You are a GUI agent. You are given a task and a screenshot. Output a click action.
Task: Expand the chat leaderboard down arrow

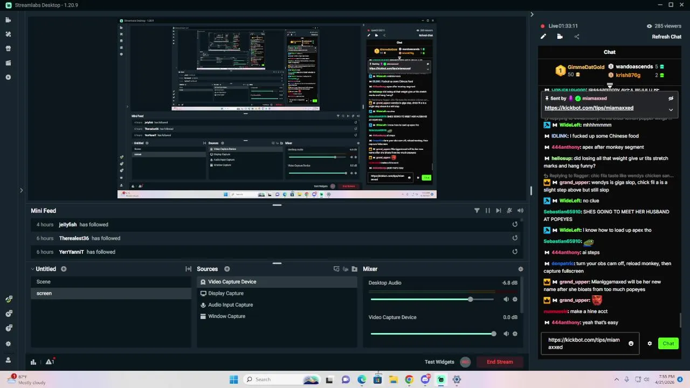(610, 86)
